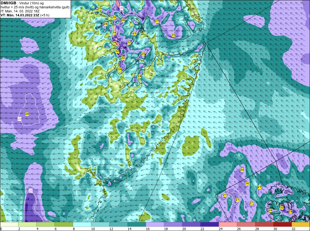Pick the 10–12 m/s turquoise legend swatch
Viewport: 310px width, 231px height.
pos(100,224)
